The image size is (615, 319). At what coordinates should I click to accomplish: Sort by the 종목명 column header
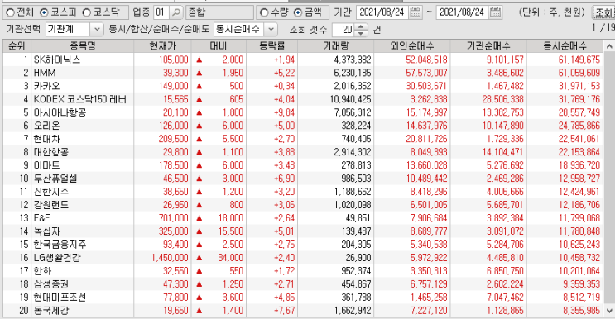pos(83,45)
